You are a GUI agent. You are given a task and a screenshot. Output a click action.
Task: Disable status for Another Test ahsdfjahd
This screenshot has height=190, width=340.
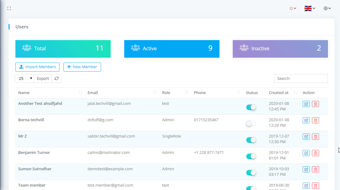click(x=251, y=107)
